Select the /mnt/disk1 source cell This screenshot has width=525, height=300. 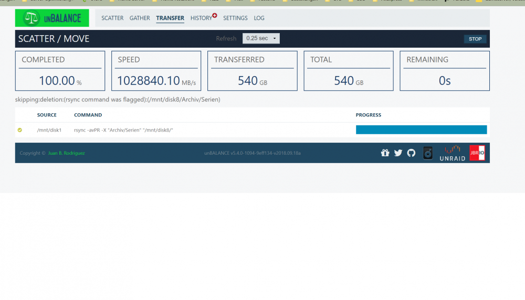pyautogui.click(x=49, y=130)
